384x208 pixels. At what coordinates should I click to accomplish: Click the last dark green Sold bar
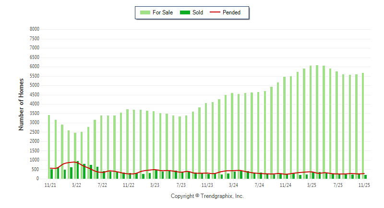(x=365, y=177)
